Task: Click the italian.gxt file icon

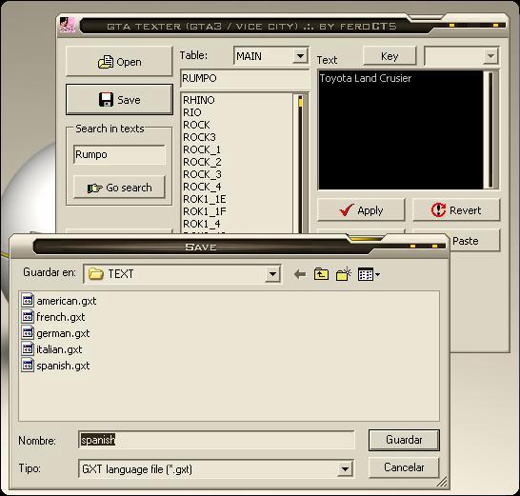Action: point(28,348)
